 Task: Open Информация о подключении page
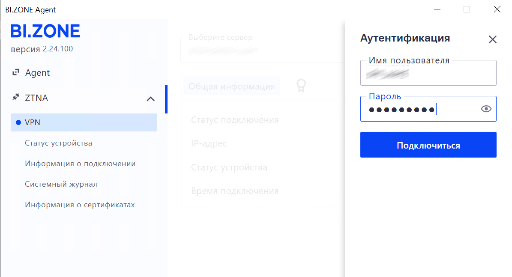[80, 164]
